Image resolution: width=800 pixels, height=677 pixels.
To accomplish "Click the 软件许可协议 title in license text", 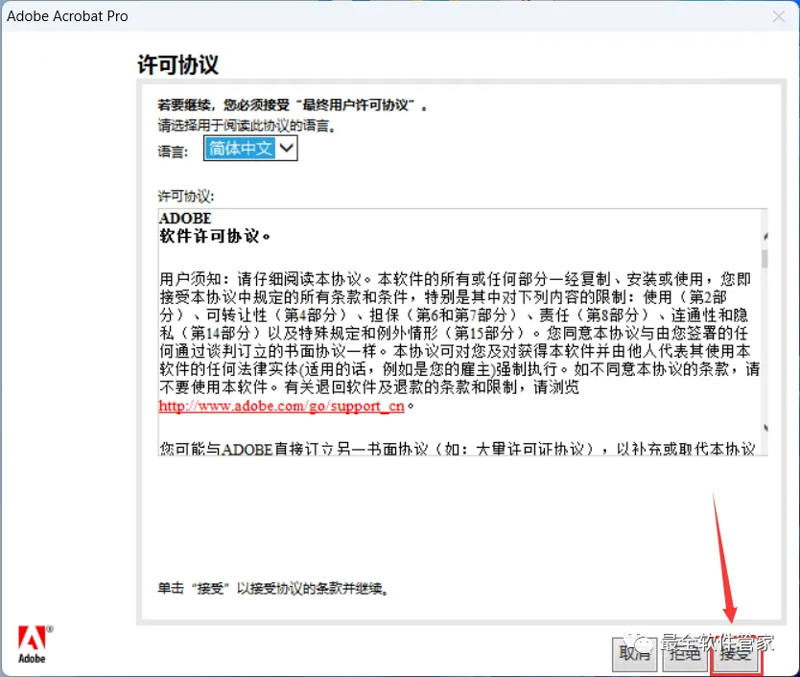I will (214, 236).
